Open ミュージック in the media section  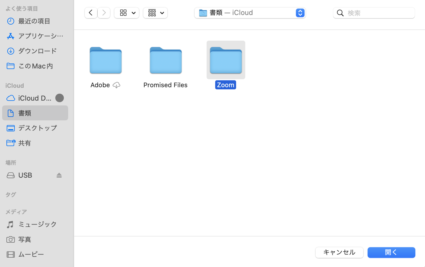pyautogui.click(x=37, y=224)
